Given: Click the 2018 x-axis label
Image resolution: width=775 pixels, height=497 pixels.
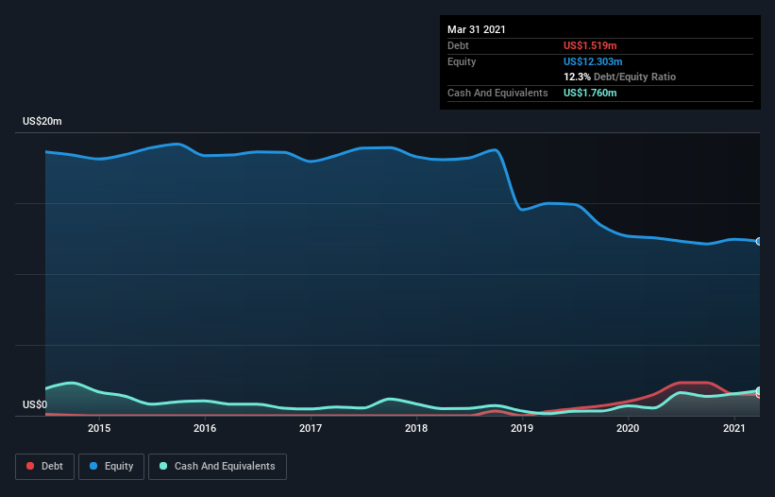Looking at the screenshot, I should pyautogui.click(x=416, y=428).
